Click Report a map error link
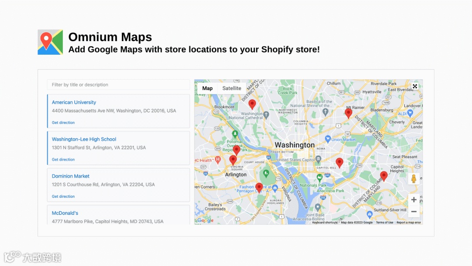Viewport: 472px width, 266px height. tap(409, 223)
